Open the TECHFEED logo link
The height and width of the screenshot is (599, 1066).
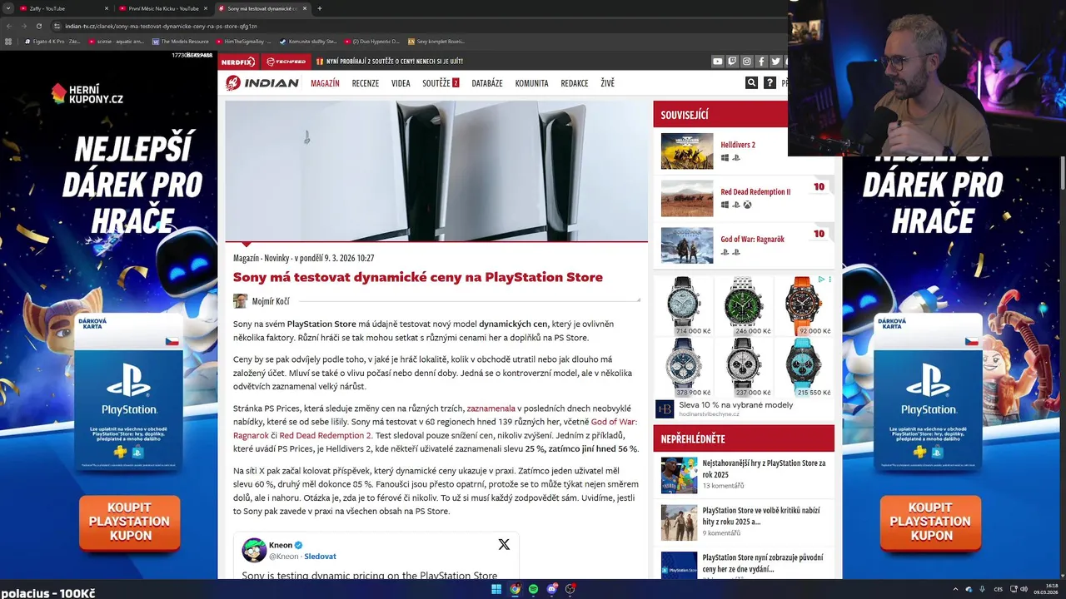[286, 62]
